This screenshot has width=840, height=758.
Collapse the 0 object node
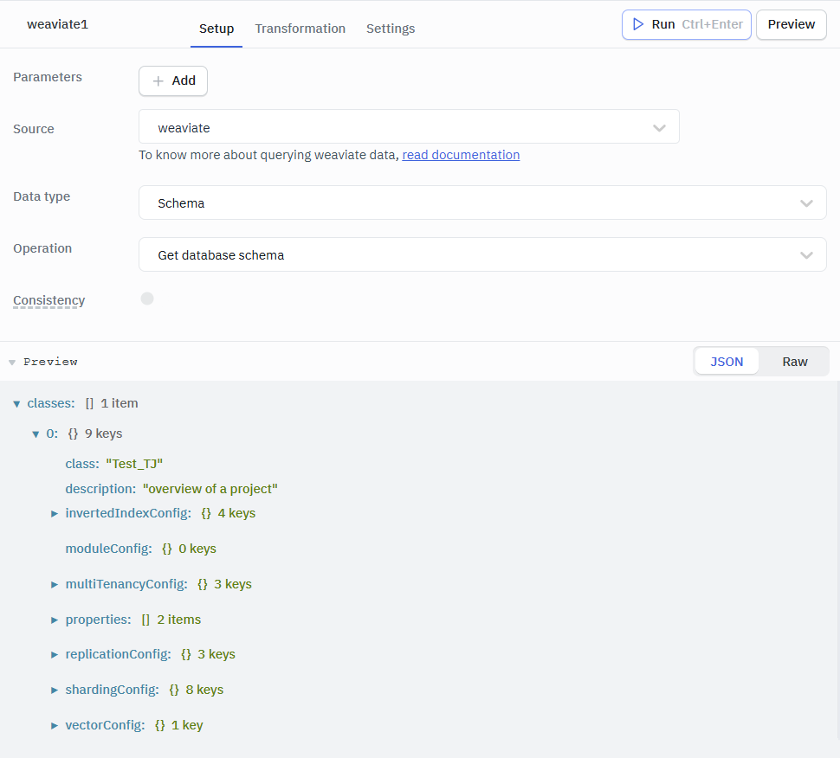[36, 434]
